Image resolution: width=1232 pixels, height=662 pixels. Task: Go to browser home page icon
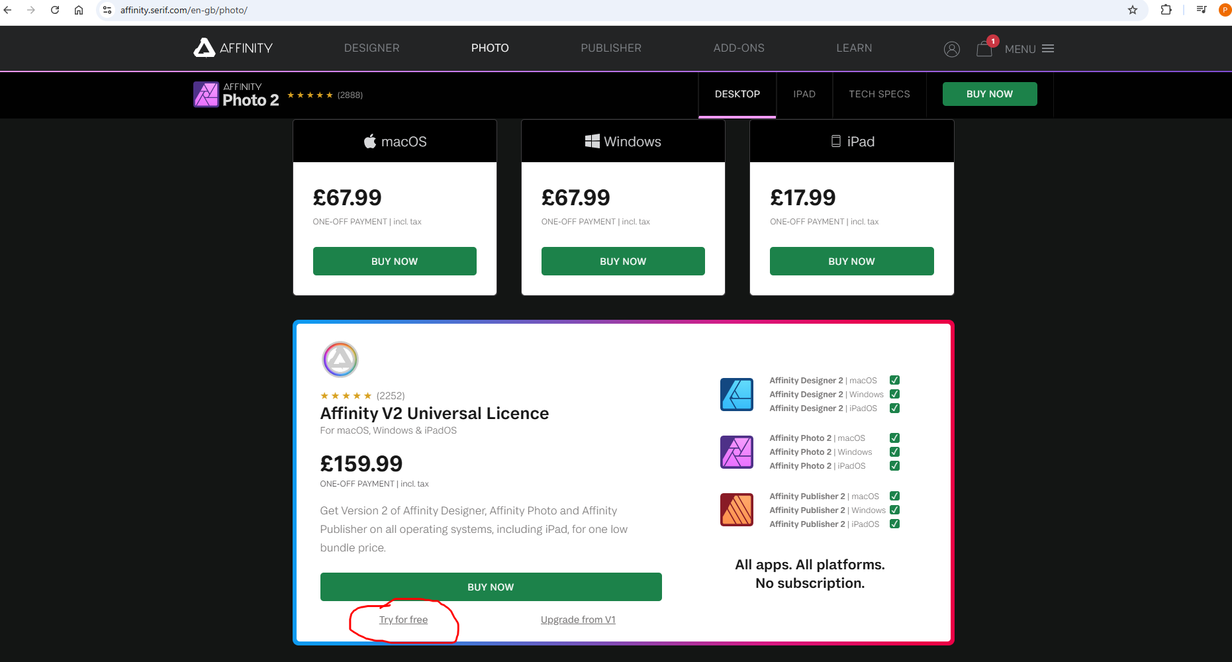(x=79, y=10)
